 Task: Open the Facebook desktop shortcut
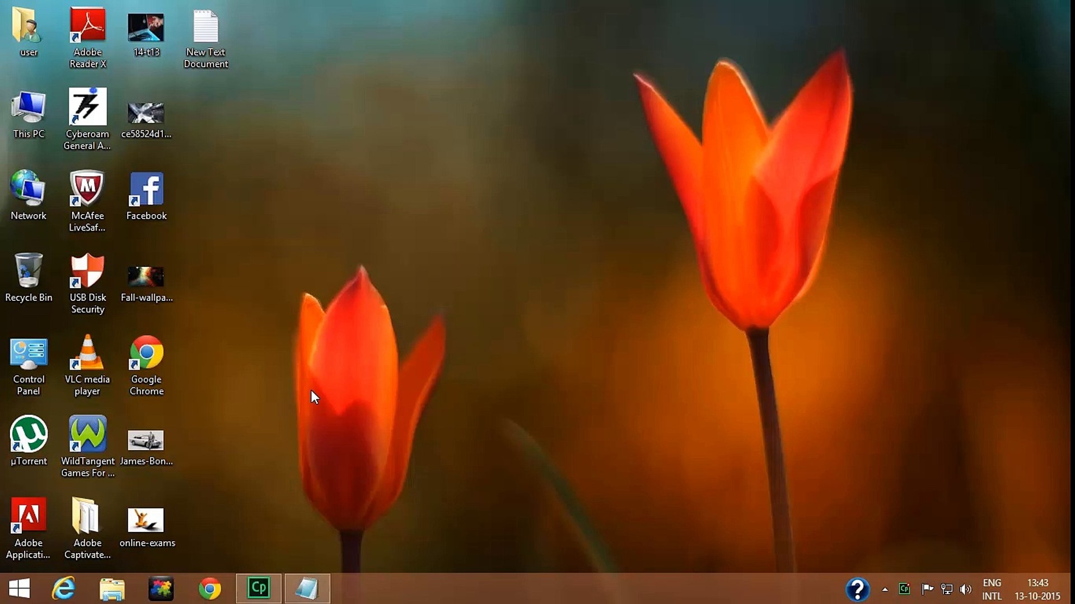point(146,187)
